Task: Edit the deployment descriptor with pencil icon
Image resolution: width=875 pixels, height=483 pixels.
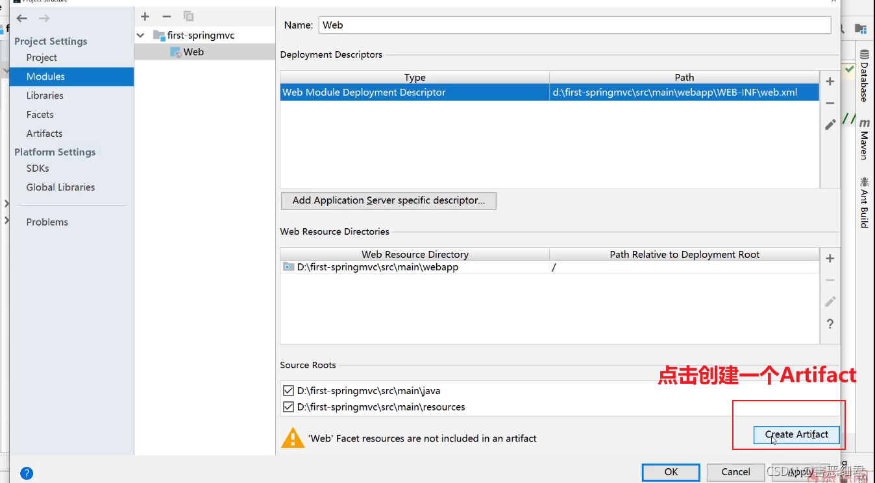Action: pyautogui.click(x=830, y=124)
